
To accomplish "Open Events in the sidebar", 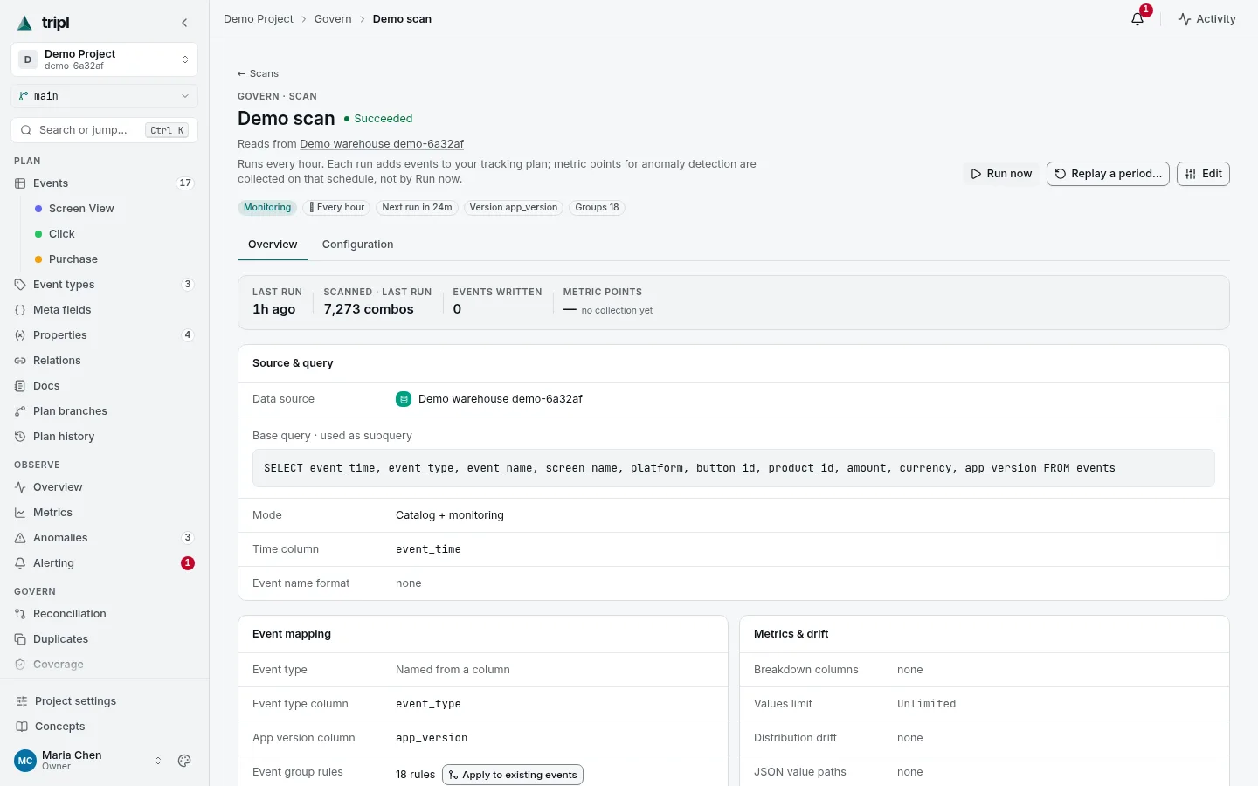I will pyautogui.click(x=104, y=183).
